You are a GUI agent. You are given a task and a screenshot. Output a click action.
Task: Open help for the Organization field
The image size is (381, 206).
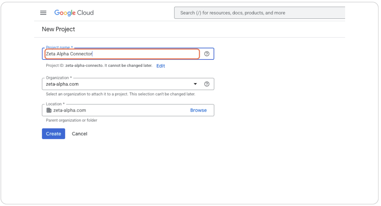click(x=207, y=84)
